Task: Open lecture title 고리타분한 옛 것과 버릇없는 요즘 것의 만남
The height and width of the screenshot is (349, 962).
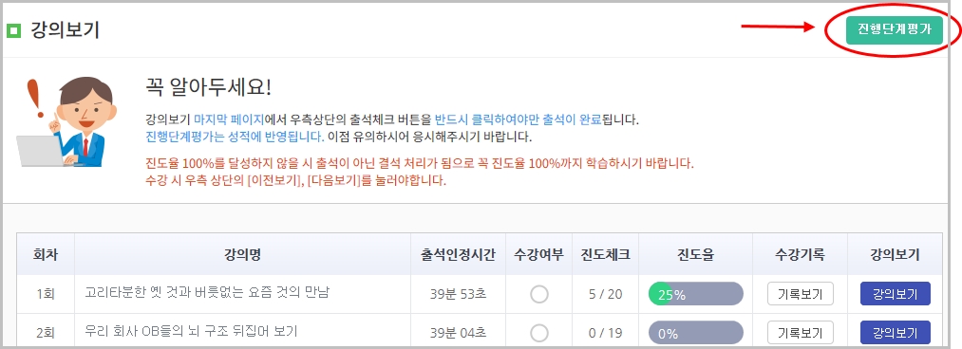Action: (207, 293)
